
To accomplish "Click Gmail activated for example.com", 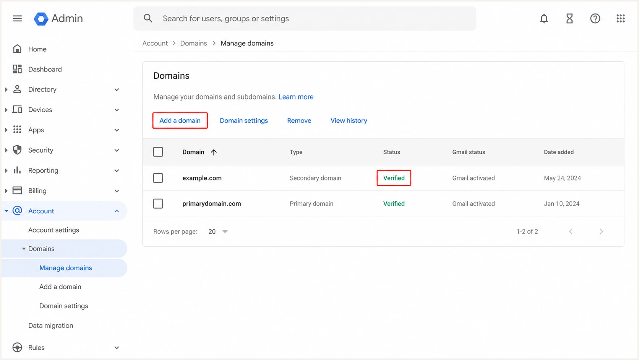I will [x=474, y=178].
